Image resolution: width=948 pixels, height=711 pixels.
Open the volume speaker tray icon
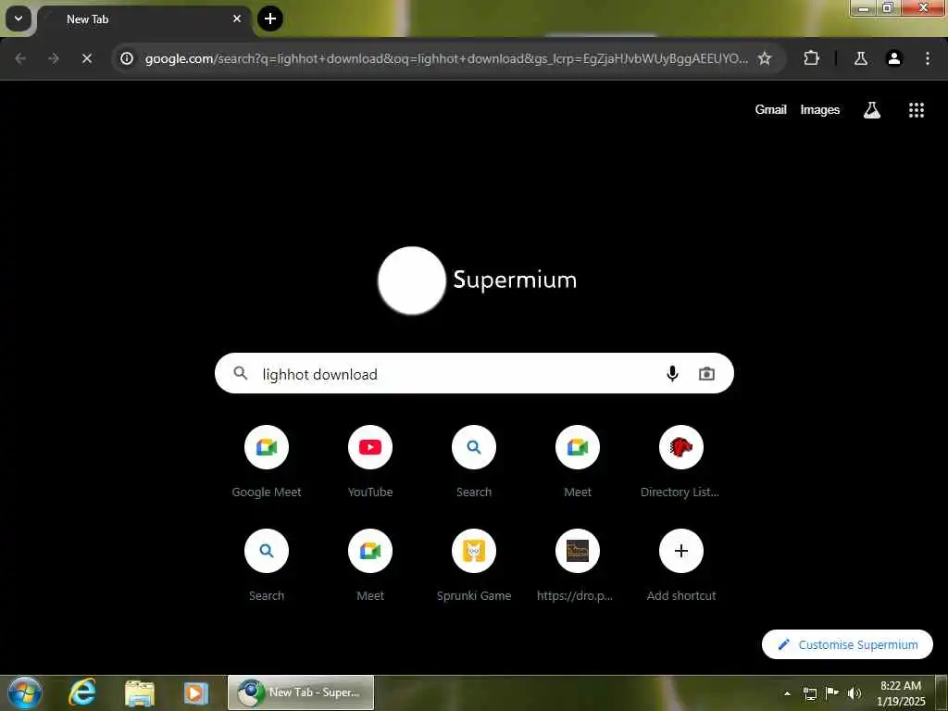pyautogui.click(x=854, y=693)
